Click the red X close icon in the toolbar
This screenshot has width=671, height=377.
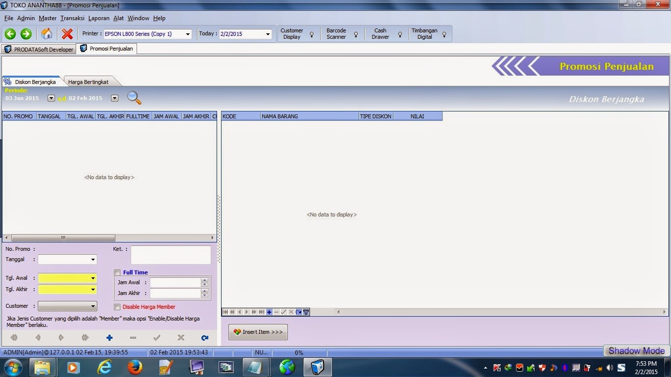click(67, 34)
